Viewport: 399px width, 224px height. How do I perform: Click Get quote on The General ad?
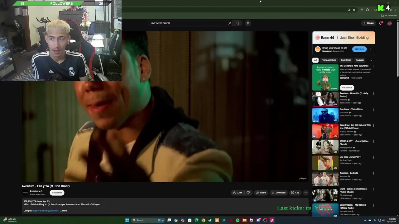(x=347, y=87)
